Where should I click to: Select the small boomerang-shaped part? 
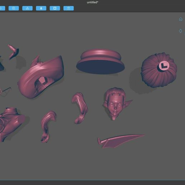click(13, 52)
